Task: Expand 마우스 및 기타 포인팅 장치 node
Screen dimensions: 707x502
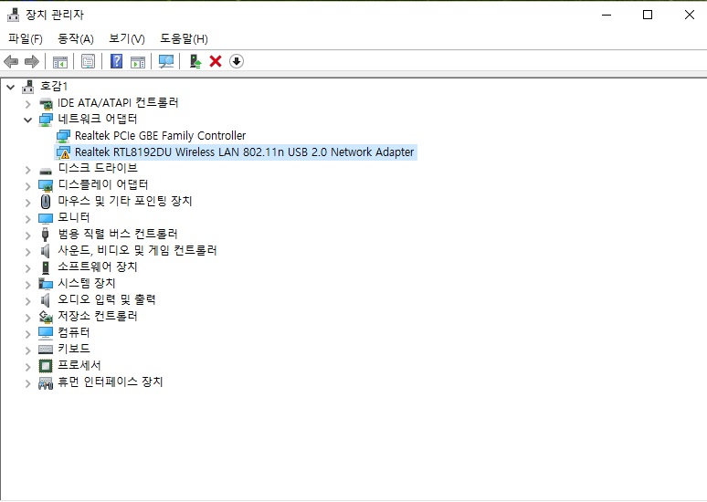Action: (28, 203)
